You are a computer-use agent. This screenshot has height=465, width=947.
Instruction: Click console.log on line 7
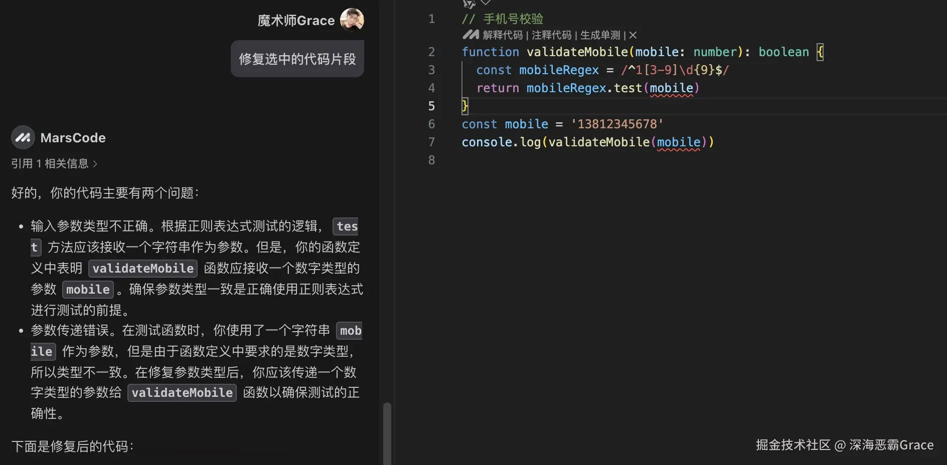(x=502, y=142)
